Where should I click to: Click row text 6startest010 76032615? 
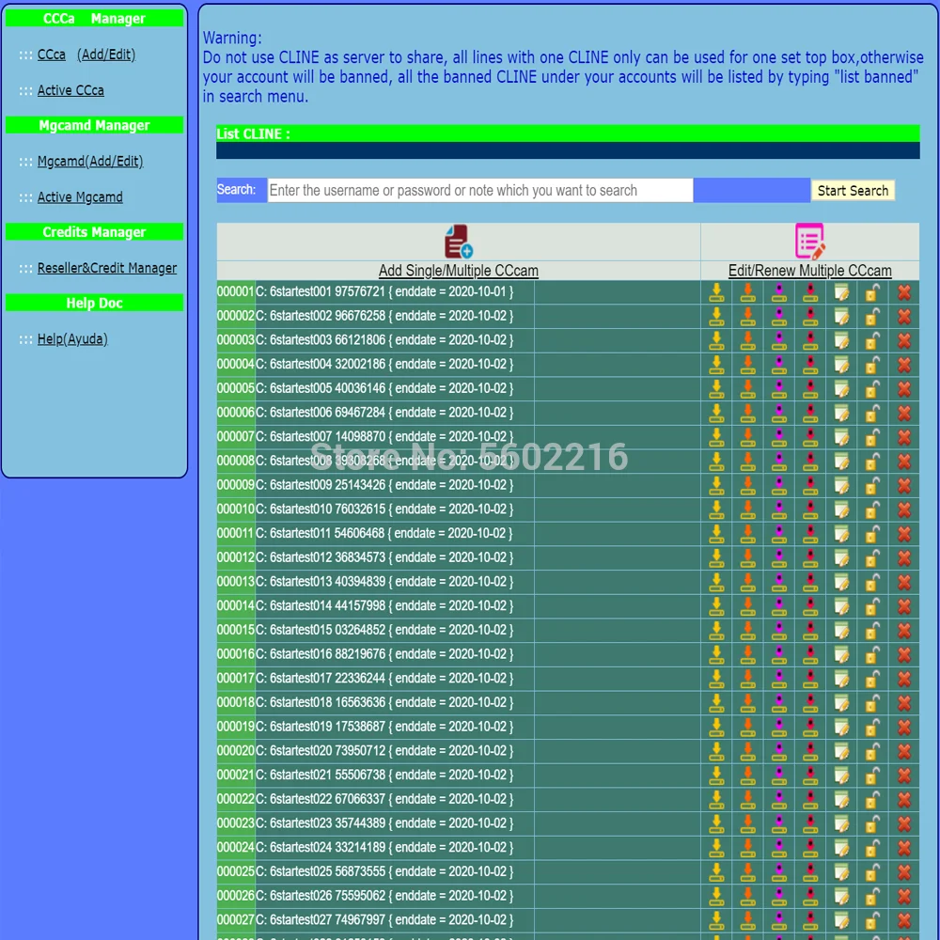[x=327, y=509]
